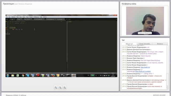Viewport: 171px width, 96px height.
Task: Open Skype from the taskbar
Action: 28,75
